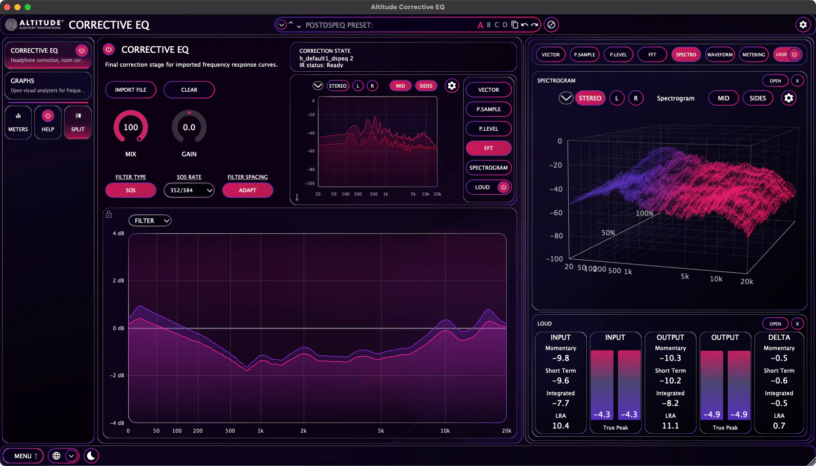Click the Gain knob showing 0.0

[x=189, y=127]
